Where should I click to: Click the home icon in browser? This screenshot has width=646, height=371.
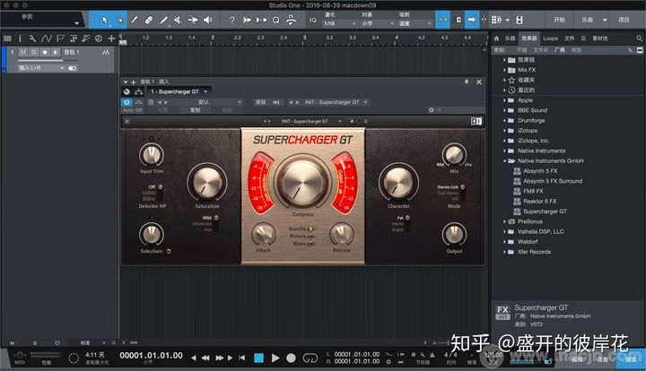tap(496, 39)
